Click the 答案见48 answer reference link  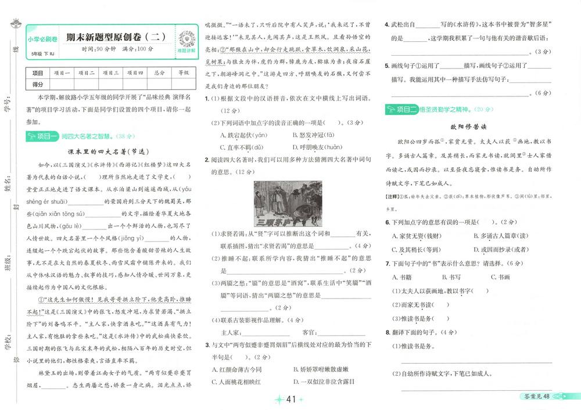tap(536, 396)
